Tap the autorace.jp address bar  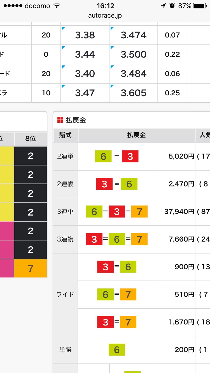click(x=105, y=16)
